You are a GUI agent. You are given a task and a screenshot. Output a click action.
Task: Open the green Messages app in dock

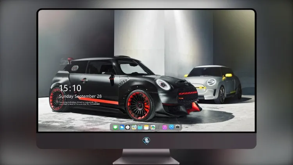click(115, 127)
